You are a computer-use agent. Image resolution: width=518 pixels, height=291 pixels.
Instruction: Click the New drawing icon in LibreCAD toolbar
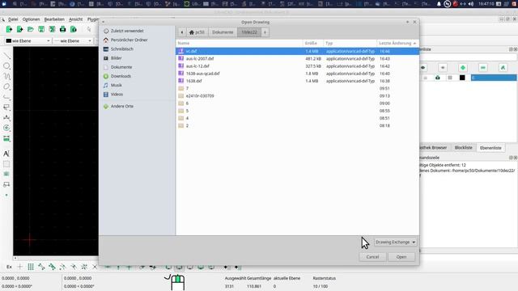9,29
